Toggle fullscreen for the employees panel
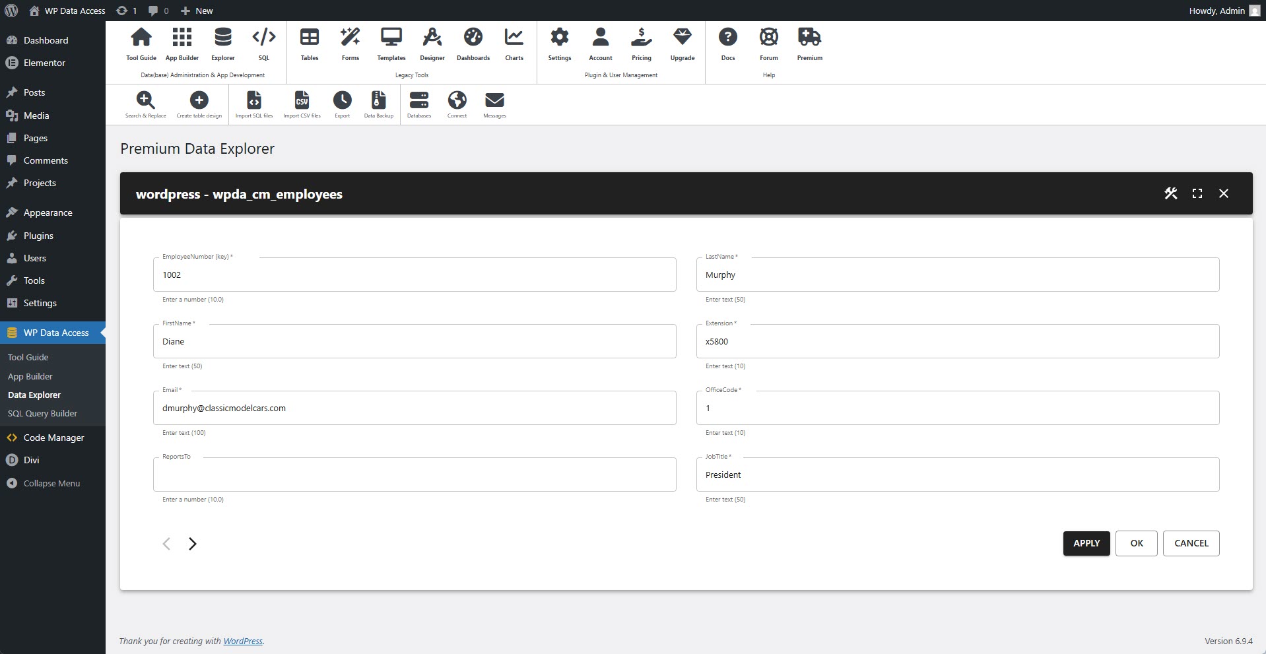Image resolution: width=1266 pixels, height=654 pixels. pyautogui.click(x=1197, y=193)
